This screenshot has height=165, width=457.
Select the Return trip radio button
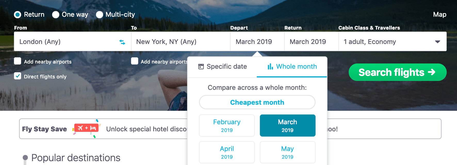17,15
